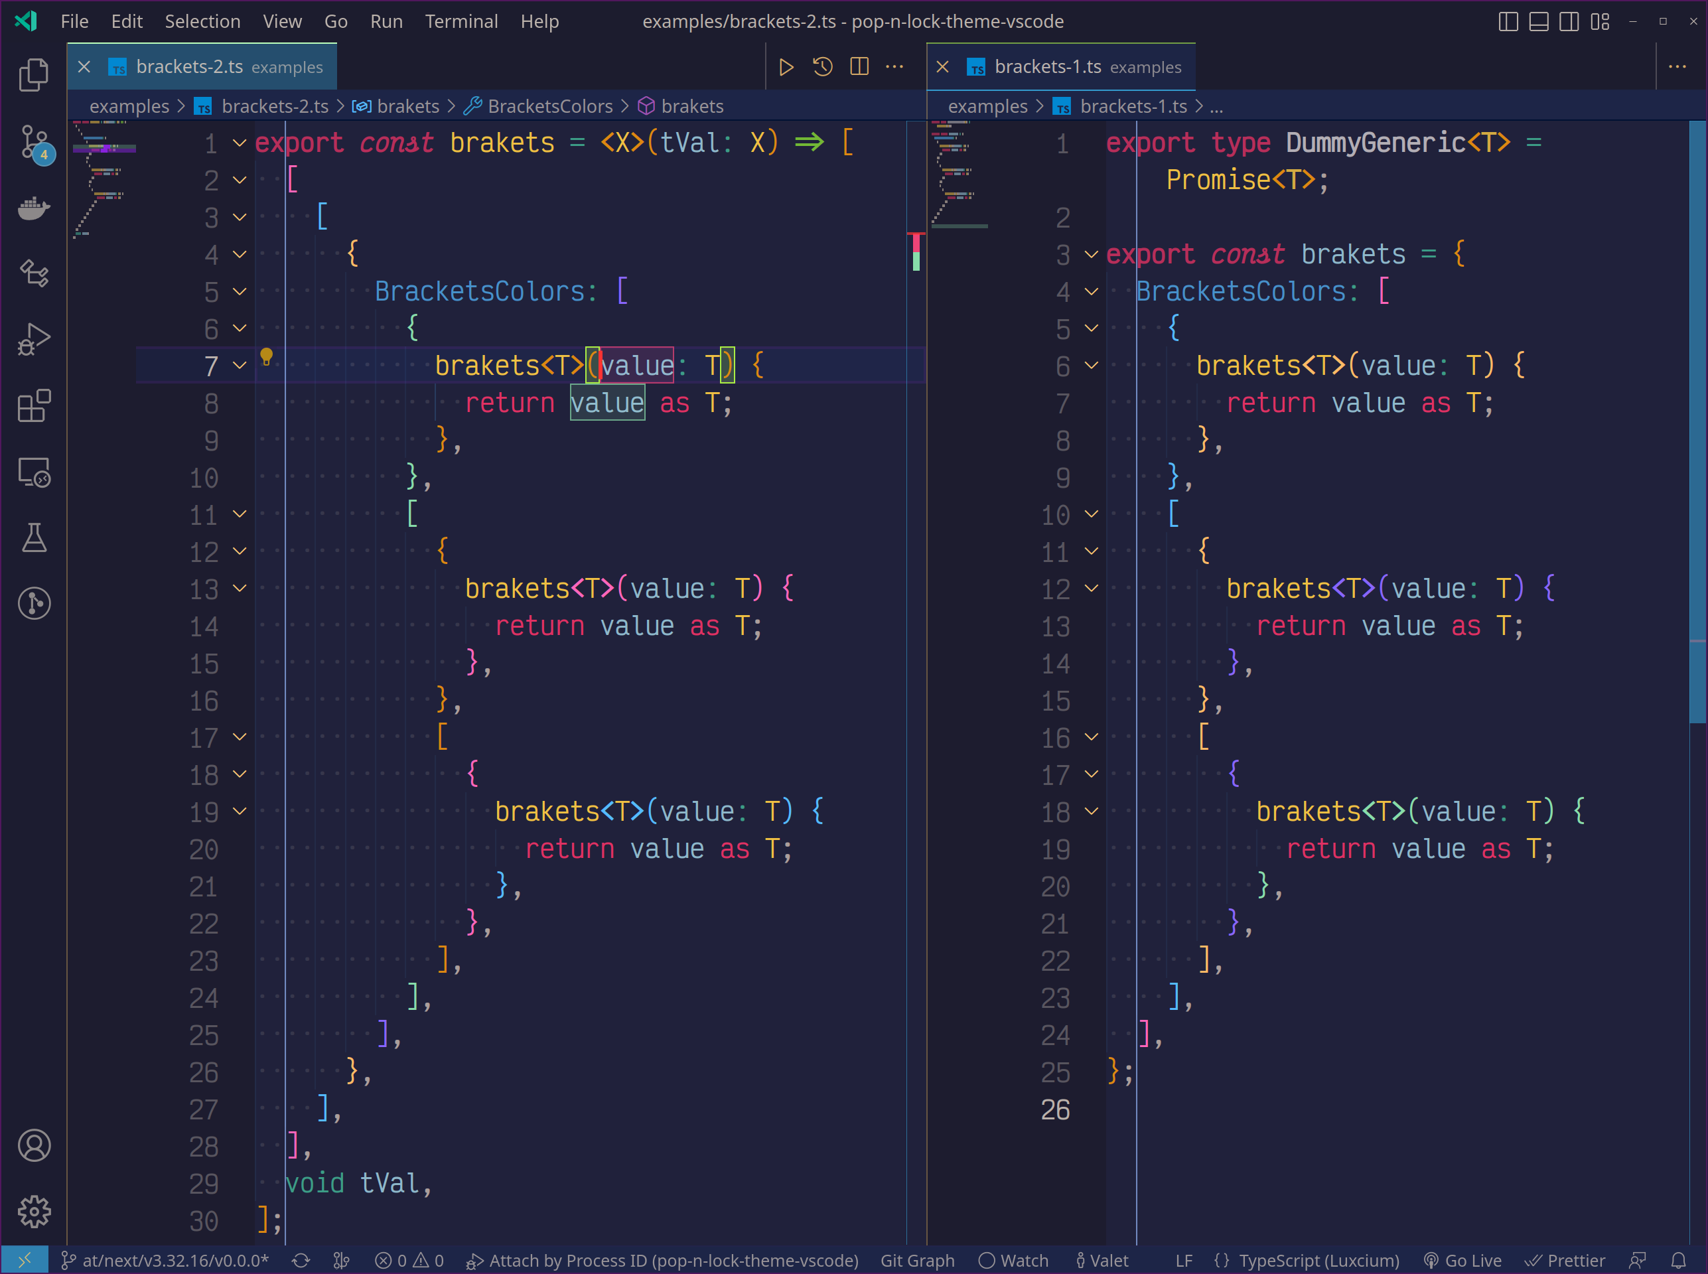Open the feedback icon in status bar

tap(1637, 1260)
